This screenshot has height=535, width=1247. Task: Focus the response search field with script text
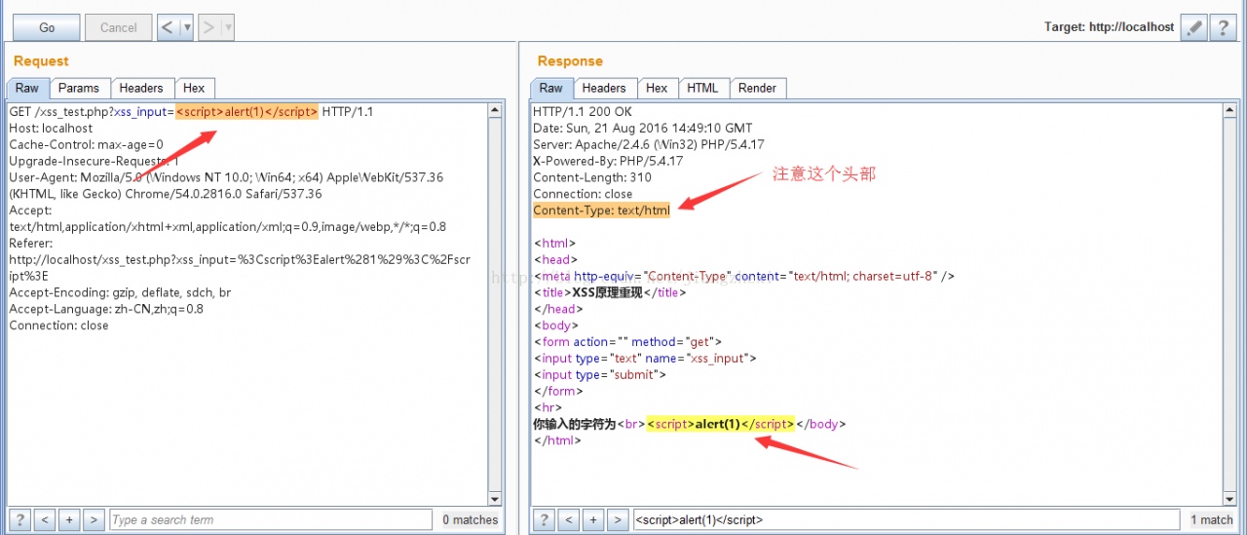pyautogui.click(x=906, y=519)
